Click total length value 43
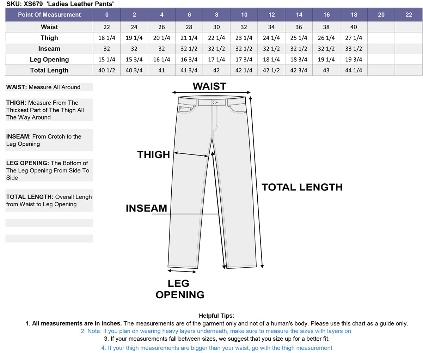The height and width of the screenshot is (353, 423). 326,70
